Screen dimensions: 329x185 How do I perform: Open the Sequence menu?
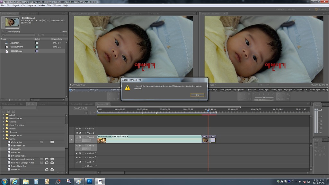(31, 5)
